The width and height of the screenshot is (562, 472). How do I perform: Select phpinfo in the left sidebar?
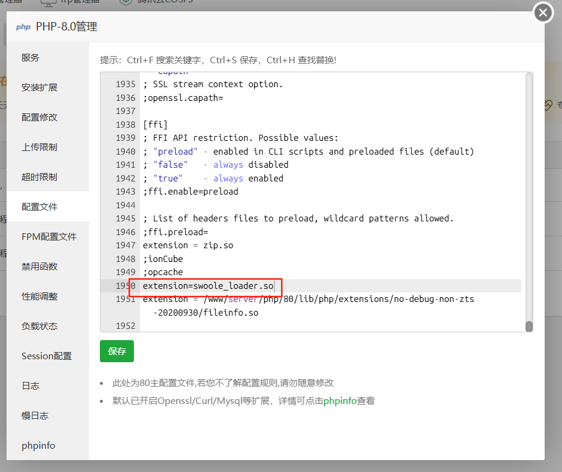point(38,446)
